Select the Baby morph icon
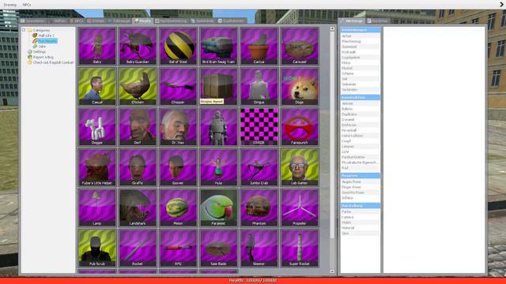The width and height of the screenshot is (506, 284). [x=97, y=47]
